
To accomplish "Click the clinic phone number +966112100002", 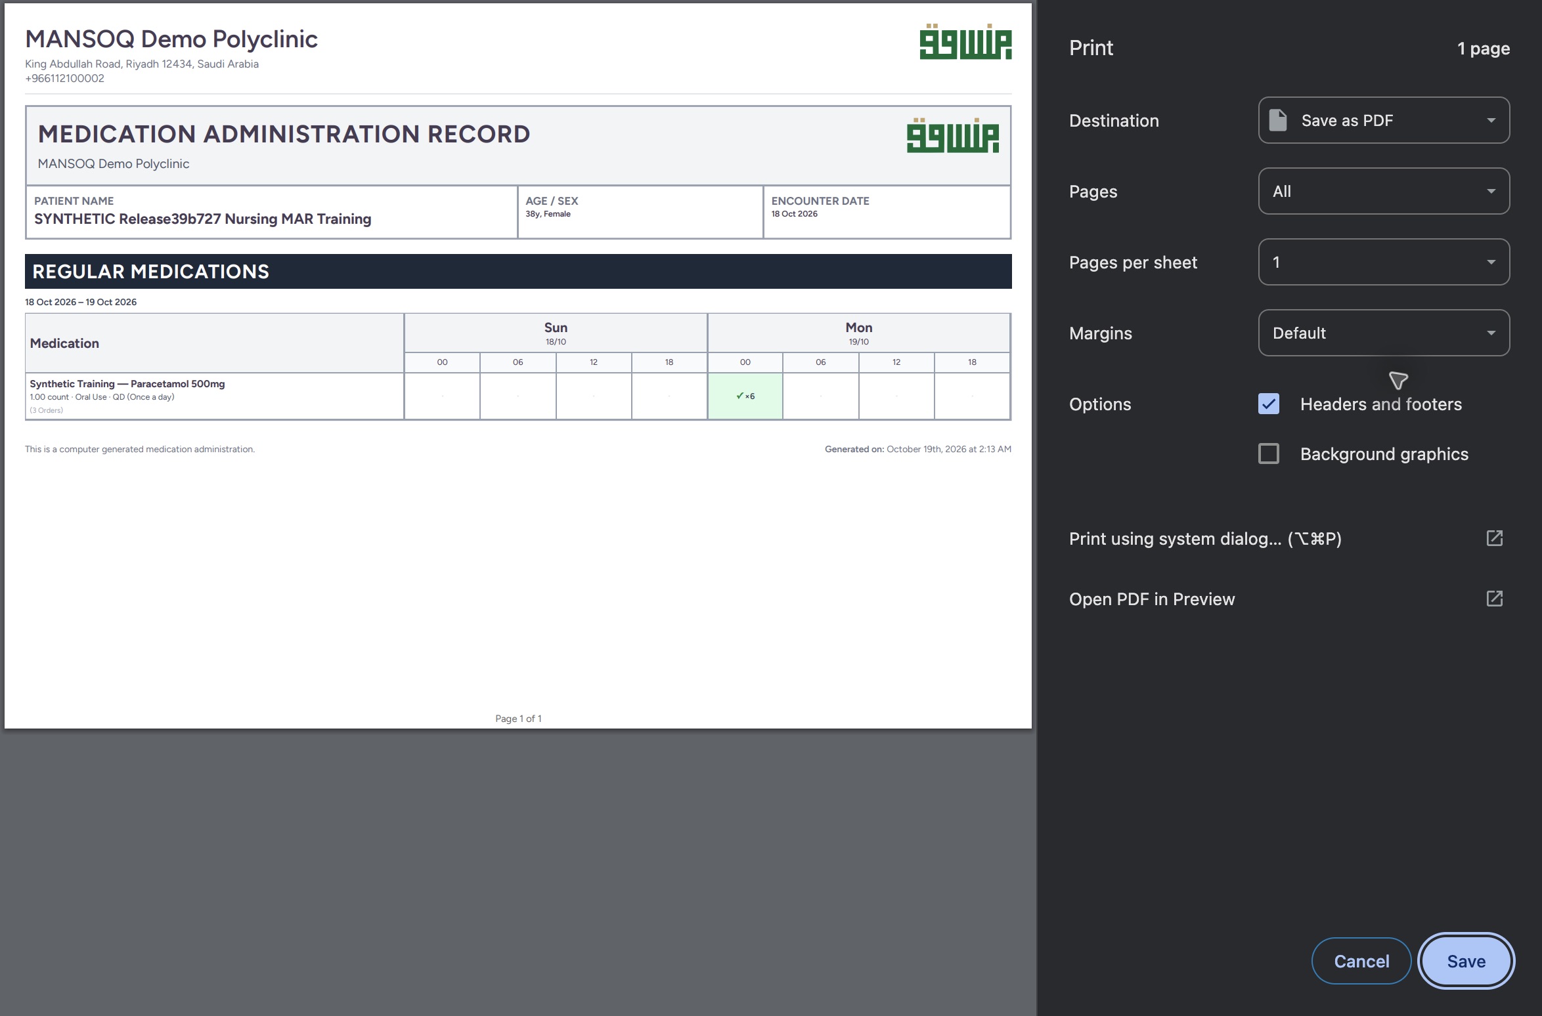I will [64, 78].
